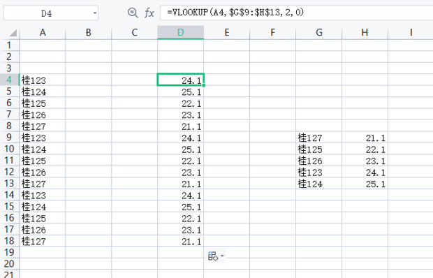Viewport: 433px width, 278px height.
Task: Click the zoom magnifier icon beside formula bar
Action: point(133,13)
